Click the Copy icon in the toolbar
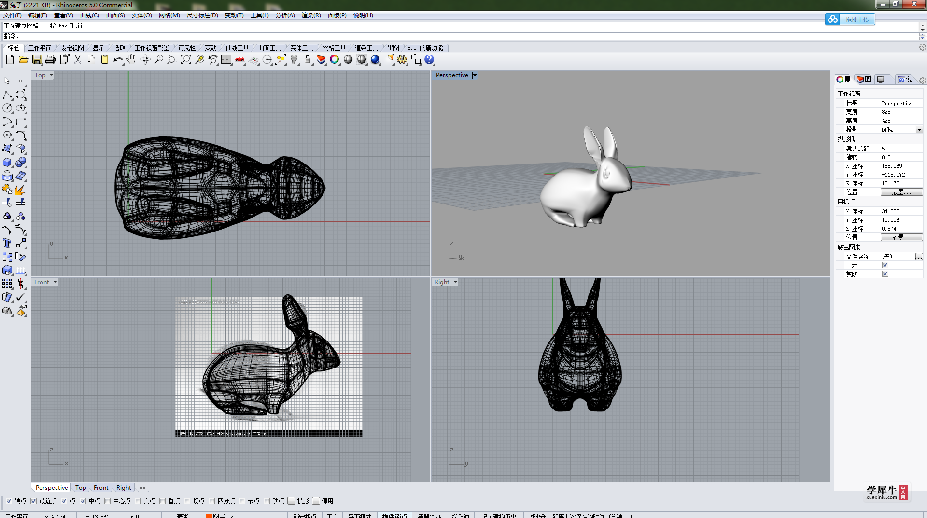Viewport: 927px width, 518px height. (91, 60)
